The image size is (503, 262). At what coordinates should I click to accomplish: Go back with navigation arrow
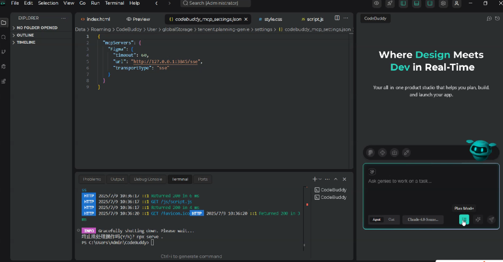pos(156,3)
